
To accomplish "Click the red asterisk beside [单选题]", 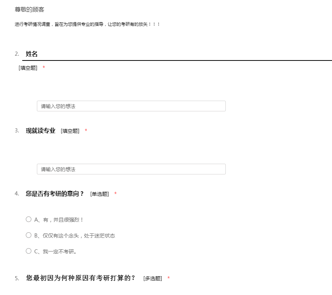I will tap(115, 194).
